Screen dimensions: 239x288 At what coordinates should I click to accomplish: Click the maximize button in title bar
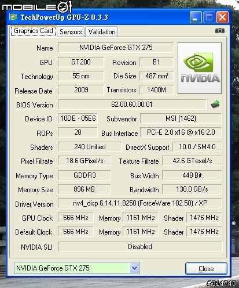pos(209,17)
